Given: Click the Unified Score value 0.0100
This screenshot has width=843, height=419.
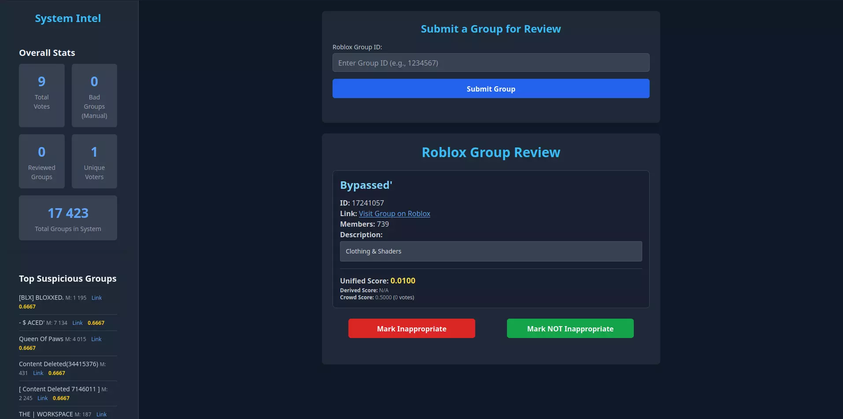Looking at the screenshot, I should [403, 281].
